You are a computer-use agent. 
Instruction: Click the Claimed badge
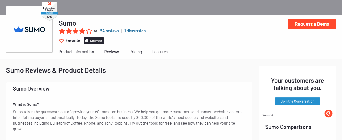coord(94,41)
